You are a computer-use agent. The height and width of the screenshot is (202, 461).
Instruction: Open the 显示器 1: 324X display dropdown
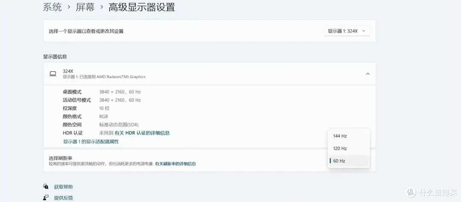[347, 31]
